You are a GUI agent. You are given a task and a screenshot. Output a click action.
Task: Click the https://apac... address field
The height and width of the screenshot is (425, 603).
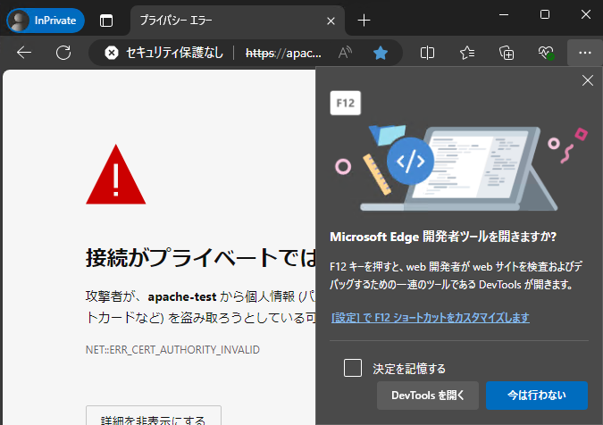click(283, 53)
